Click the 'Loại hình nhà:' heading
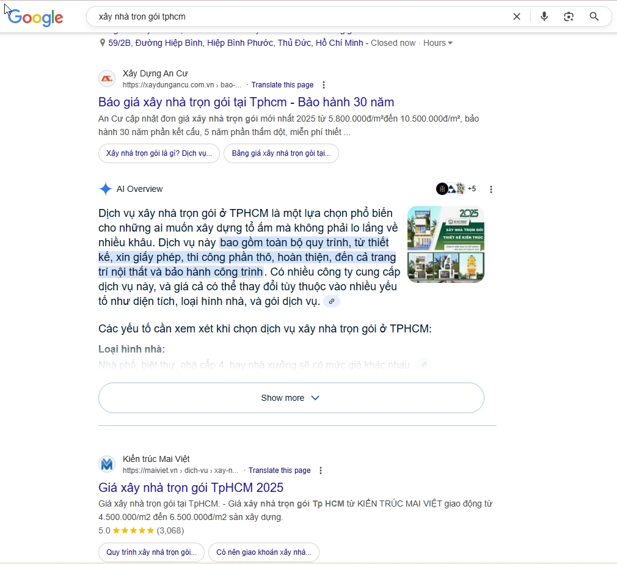This screenshot has width=617, height=564. (x=131, y=349)
